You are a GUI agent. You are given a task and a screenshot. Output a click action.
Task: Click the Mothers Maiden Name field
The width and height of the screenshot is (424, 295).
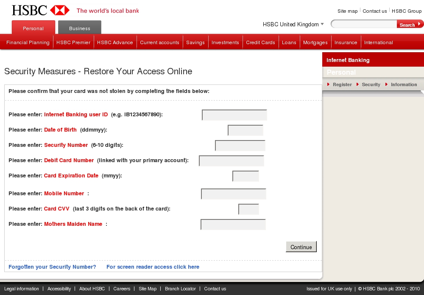click(x=233, y=225)
